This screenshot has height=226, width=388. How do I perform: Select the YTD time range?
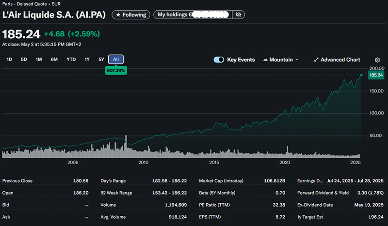coord(71,59)
